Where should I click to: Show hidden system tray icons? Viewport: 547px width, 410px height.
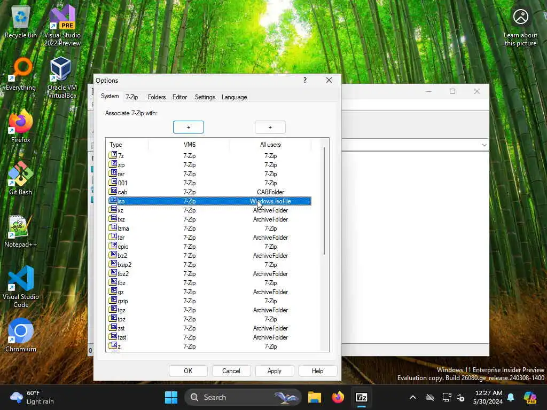(413, 397)
